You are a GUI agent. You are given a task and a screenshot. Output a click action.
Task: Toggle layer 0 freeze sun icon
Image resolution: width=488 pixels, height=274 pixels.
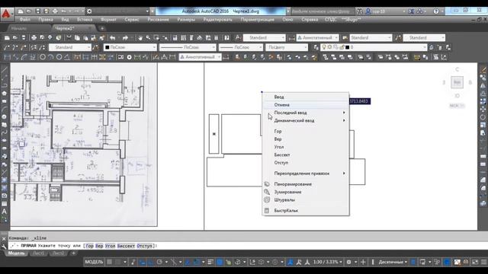point(329,47)
